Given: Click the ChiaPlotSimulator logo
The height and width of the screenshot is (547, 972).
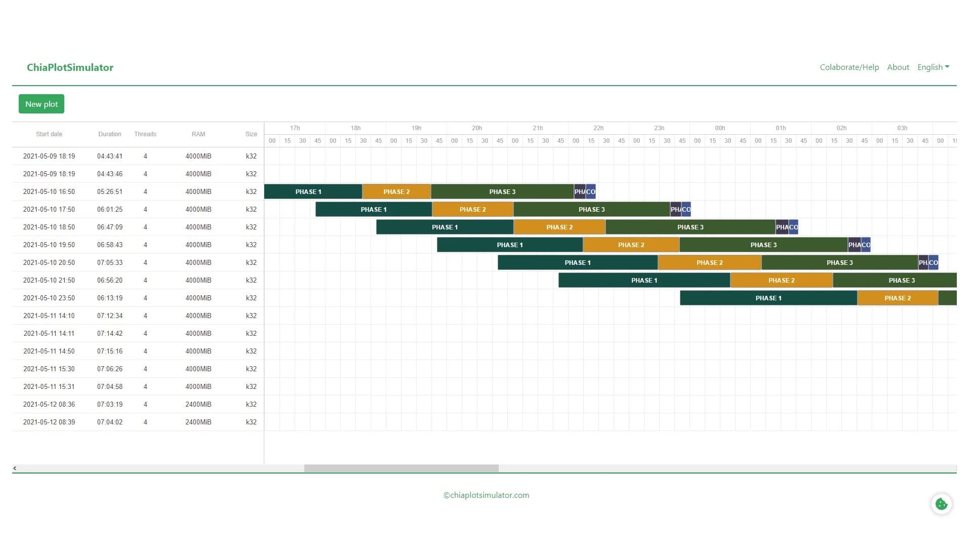Looking at the screenshot, I should pos(70,67).
